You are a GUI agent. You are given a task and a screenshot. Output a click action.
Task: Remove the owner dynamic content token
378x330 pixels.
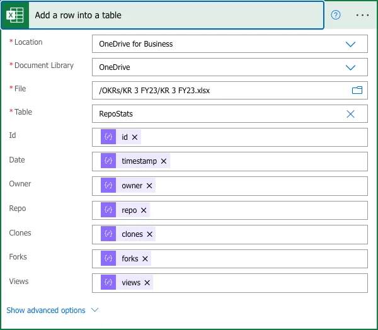click(149, 186)
